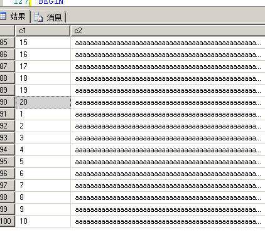Viewport: 265px width, 235px height.
Task: Select row header 90
Action: pyautogui.click(x=8, y=102)
